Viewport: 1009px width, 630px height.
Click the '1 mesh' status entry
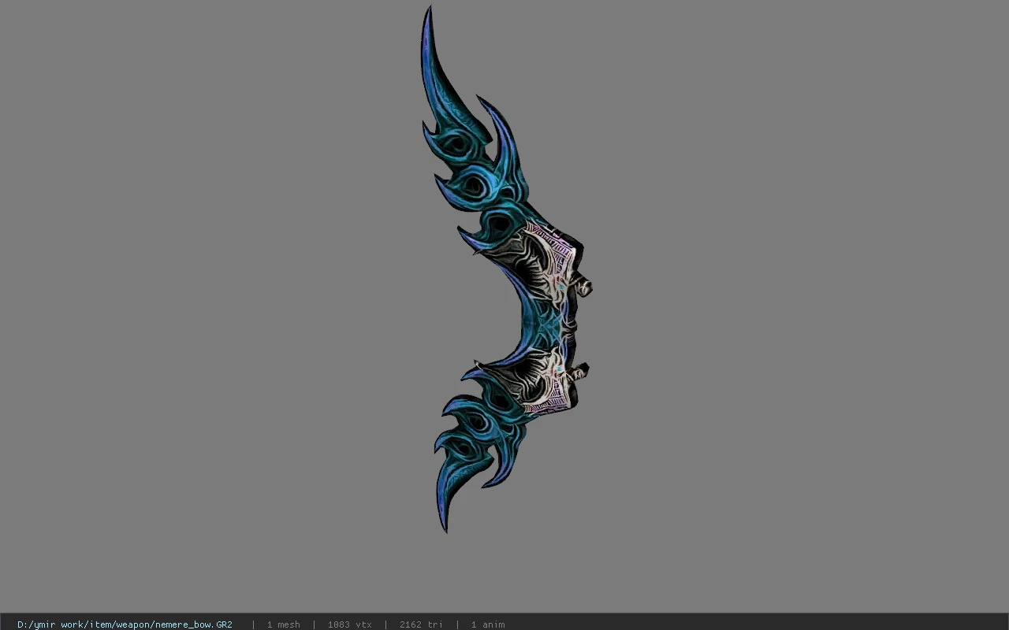[283, 624]
